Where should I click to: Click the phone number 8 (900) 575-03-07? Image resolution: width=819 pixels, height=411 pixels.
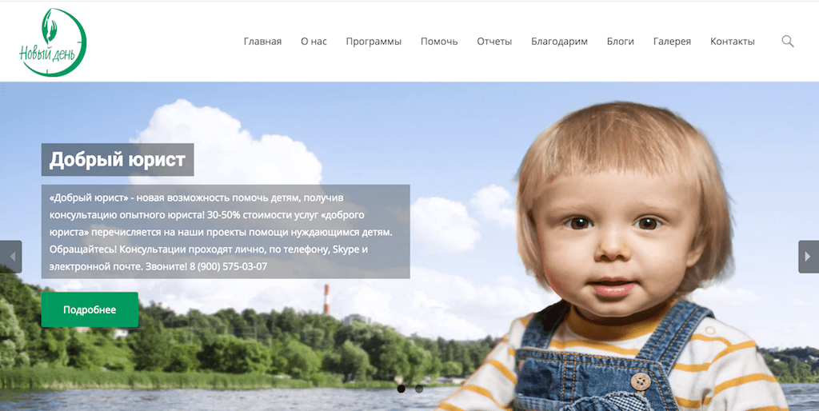pyautogui.click(x=229, y=266)
